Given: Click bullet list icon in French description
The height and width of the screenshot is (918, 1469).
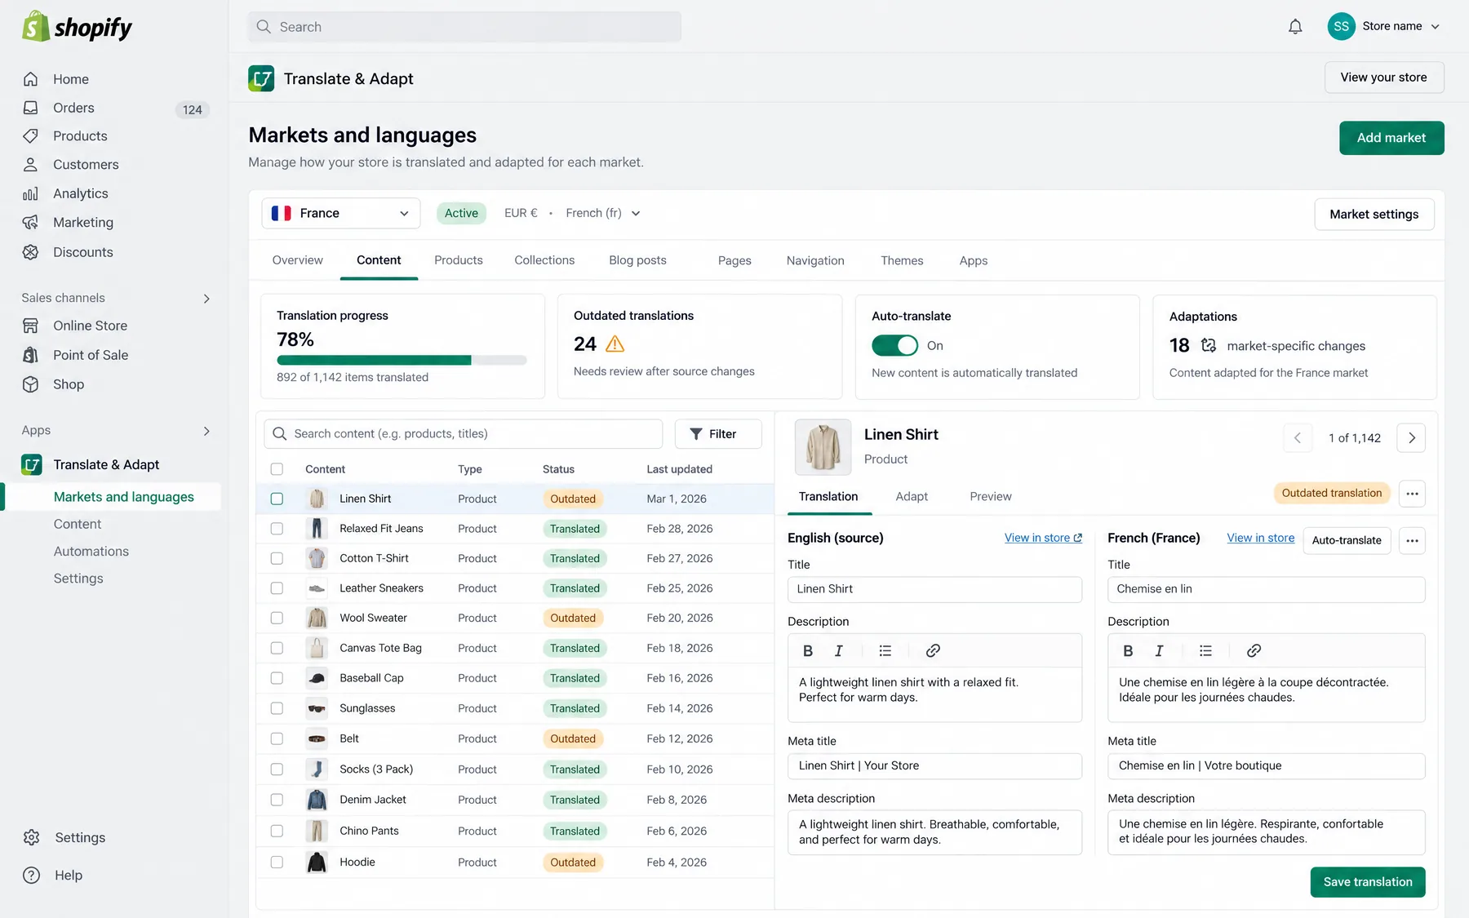Looking at the screenshot, I should coord(1205,650).
